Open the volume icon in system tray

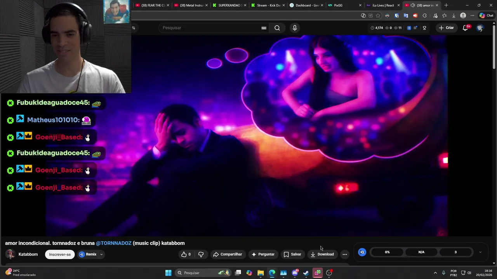click(x=469, y=273)
